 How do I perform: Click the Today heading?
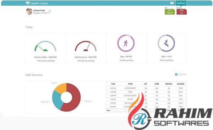tap(29, 27)
